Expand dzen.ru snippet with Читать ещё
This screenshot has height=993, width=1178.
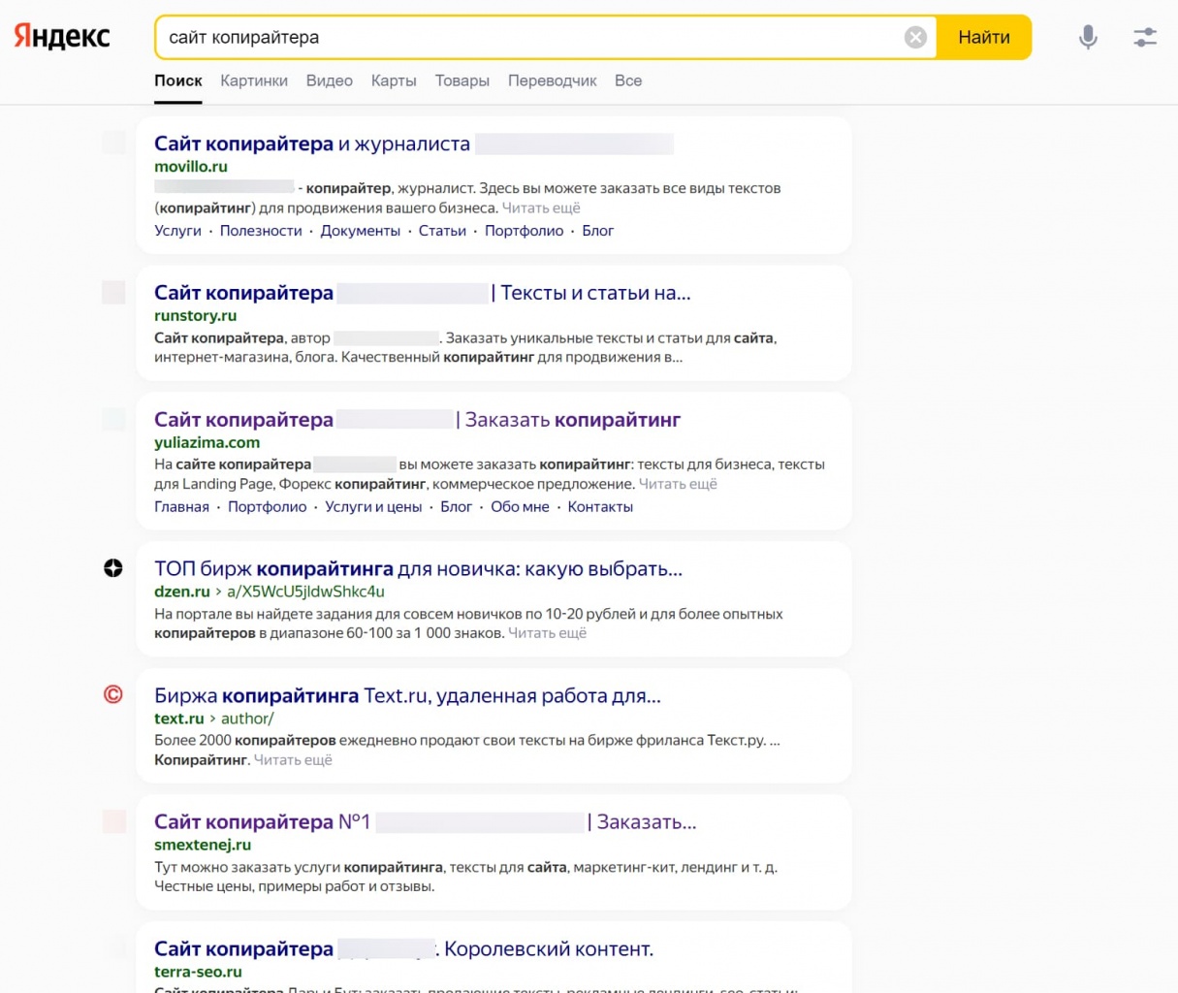pos(548,633)
